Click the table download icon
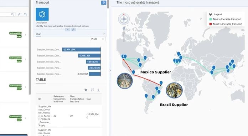The image size is (248, 136). point(99,90)
